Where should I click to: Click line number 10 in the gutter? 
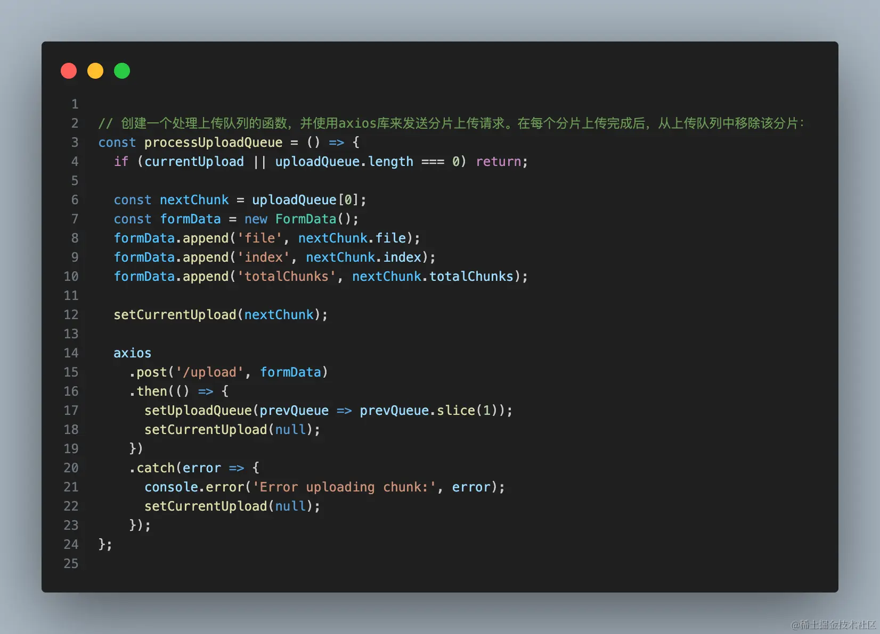pyautogui.click(x=71, y=277)
